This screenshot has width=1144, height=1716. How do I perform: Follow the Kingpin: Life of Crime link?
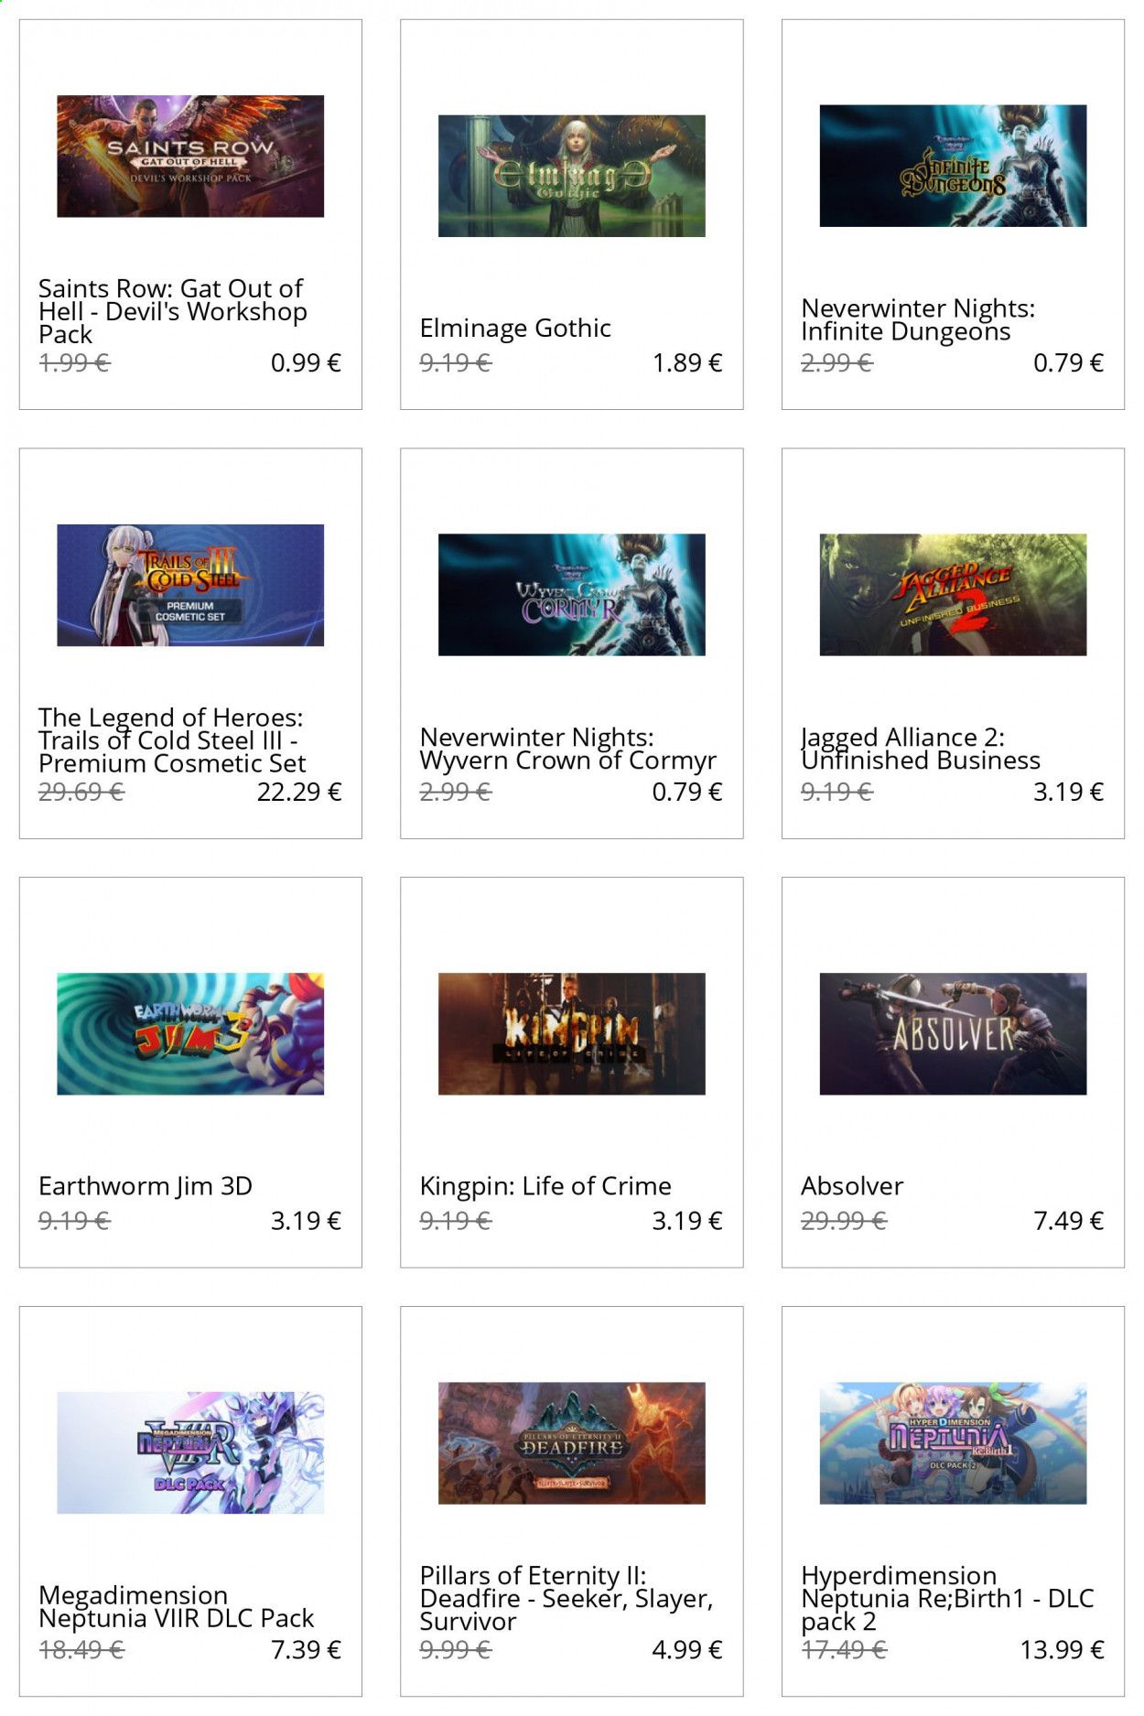(x=545, y=1186)
